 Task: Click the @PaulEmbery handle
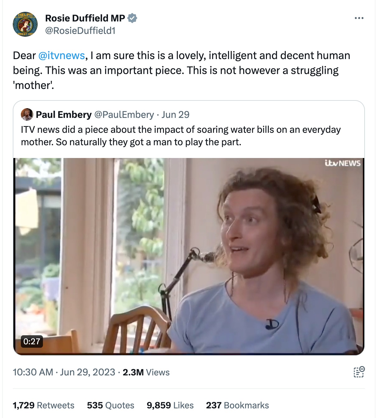(124, 114)
